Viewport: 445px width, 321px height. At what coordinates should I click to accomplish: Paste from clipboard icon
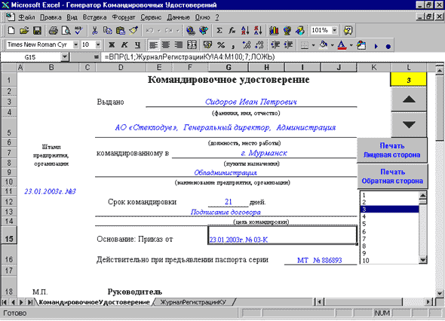tap(121, 30)
